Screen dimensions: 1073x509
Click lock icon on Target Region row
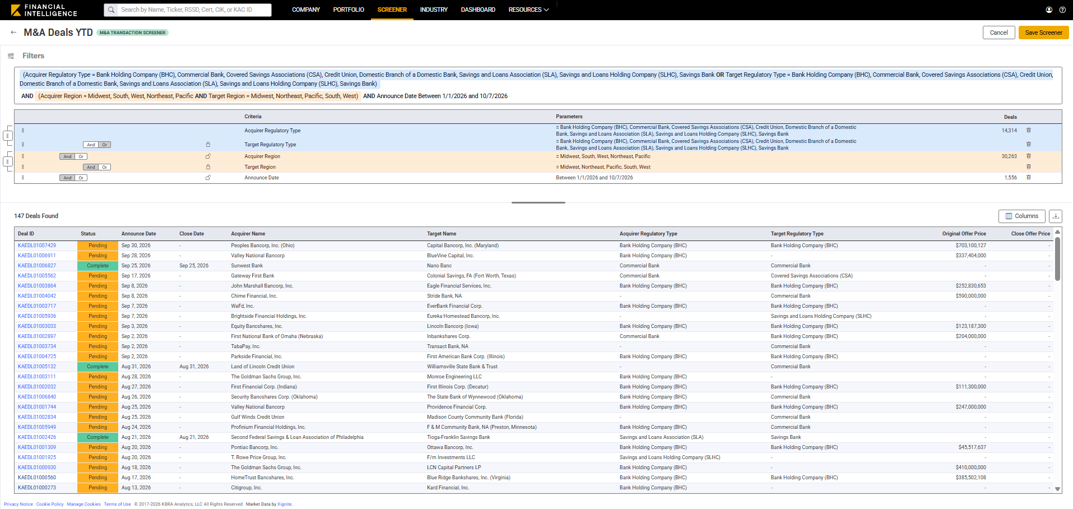click(208, 167)
